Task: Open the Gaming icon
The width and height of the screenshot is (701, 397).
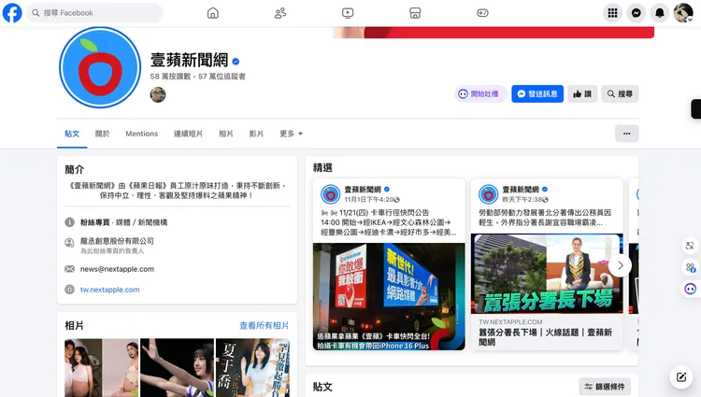Action: coord(482,13)
